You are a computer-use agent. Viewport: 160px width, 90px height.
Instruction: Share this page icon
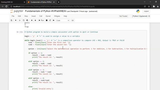tap(145, 6)
